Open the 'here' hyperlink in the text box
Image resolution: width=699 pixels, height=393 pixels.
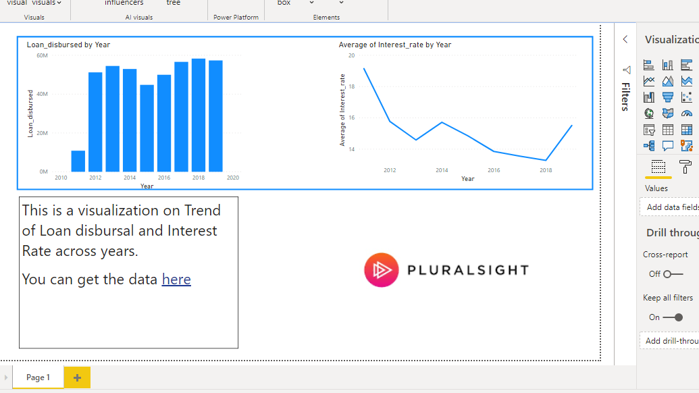pyautogui.click(x=176, y=280)
